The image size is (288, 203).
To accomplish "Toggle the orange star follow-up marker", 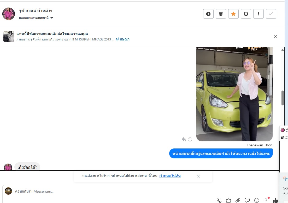I will point(233,14).
